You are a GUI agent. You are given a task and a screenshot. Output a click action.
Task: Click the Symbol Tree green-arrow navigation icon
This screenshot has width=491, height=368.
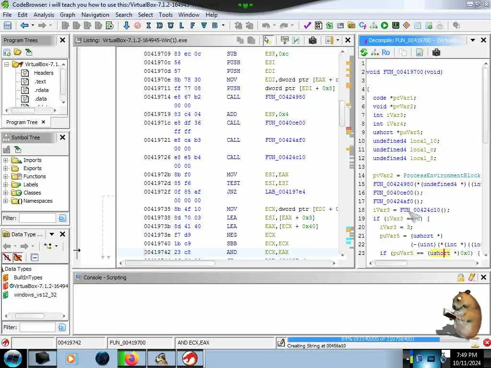(18, 150)
